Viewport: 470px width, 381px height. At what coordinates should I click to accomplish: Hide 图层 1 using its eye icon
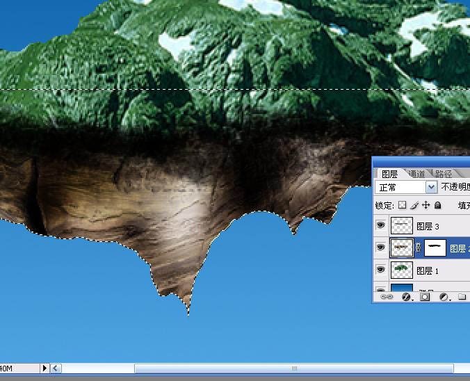tap(381, 270)
